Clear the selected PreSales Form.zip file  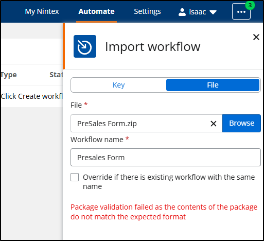pyautogui.click(x=214, y=124)
